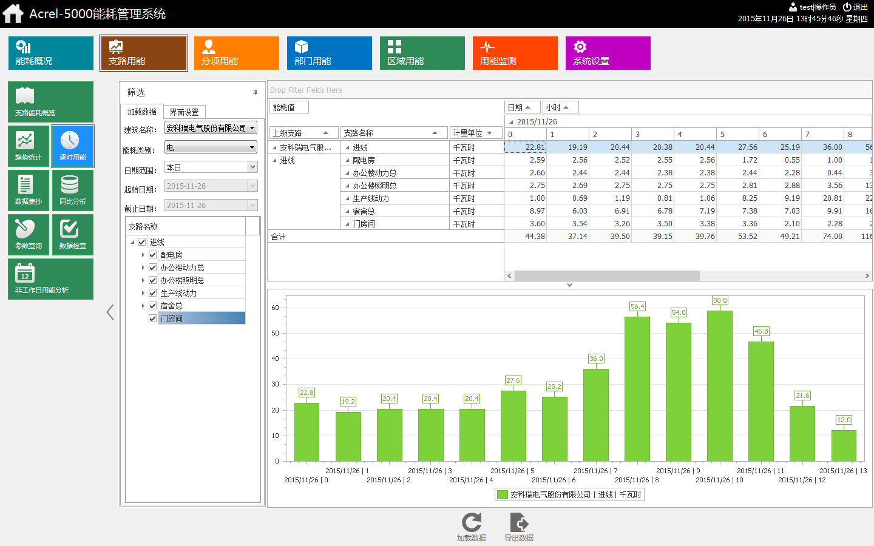The image size is (874, 546).
Task: Click the 上级支路 field header
Action: point(304,133)
